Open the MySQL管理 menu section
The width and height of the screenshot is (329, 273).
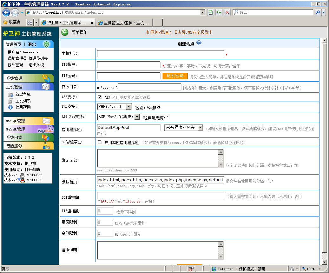tap(29, 129)
